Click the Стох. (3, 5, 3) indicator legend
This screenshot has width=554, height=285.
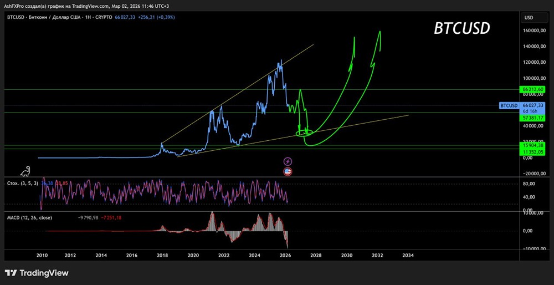[x=23, y=183]
